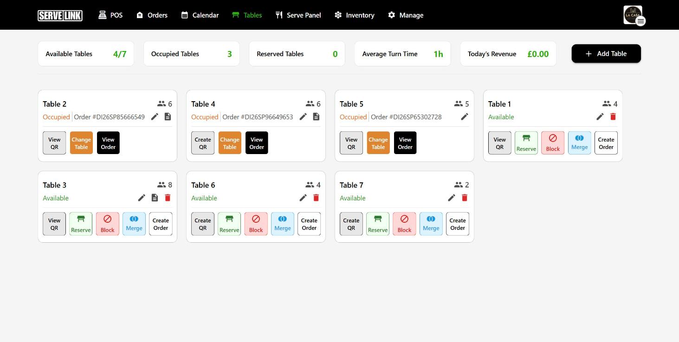Viewport: 679px width, 342px height.
Task: Click the Occupied Tables stat card
Action: point(192,54)
